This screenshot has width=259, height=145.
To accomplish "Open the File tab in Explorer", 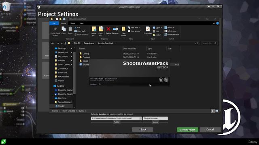I will [54, 23].
